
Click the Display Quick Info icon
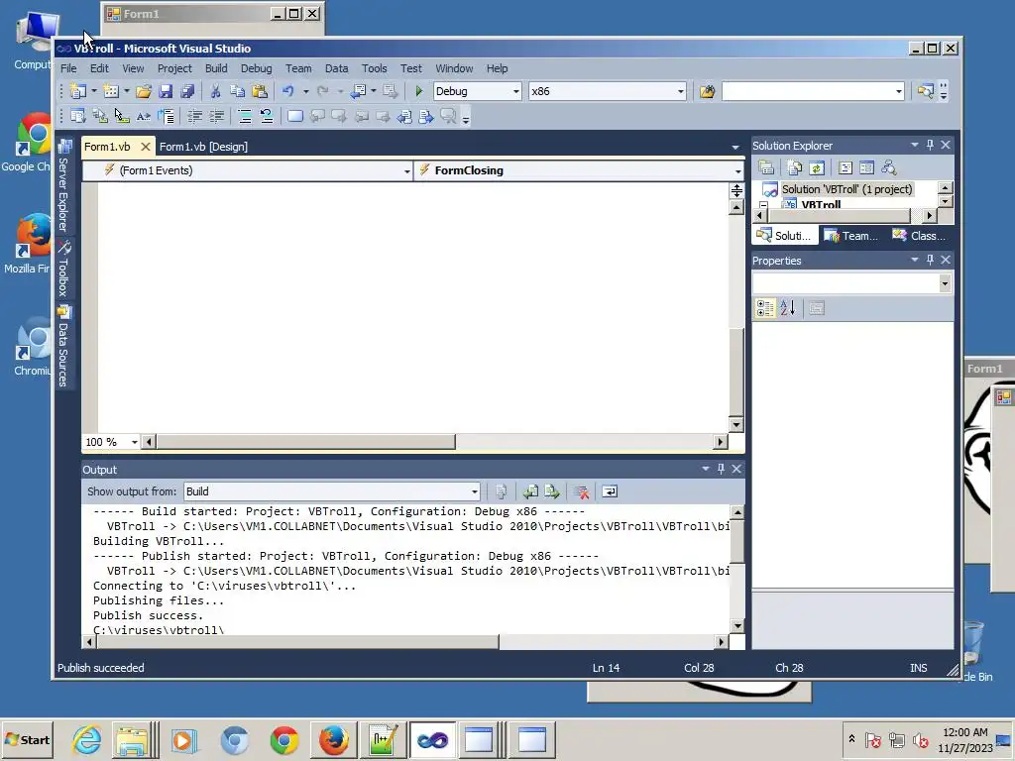122,116
